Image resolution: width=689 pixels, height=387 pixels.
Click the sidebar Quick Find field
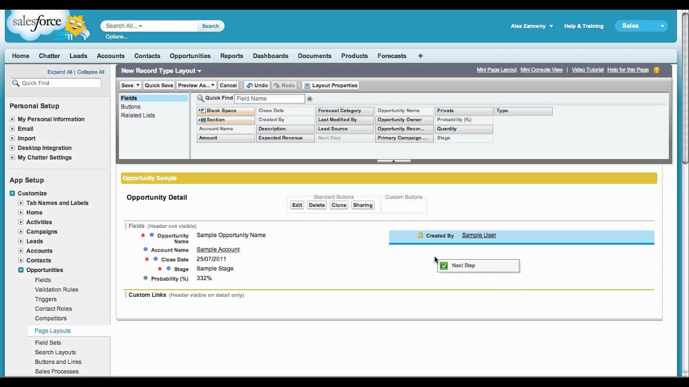56,83
